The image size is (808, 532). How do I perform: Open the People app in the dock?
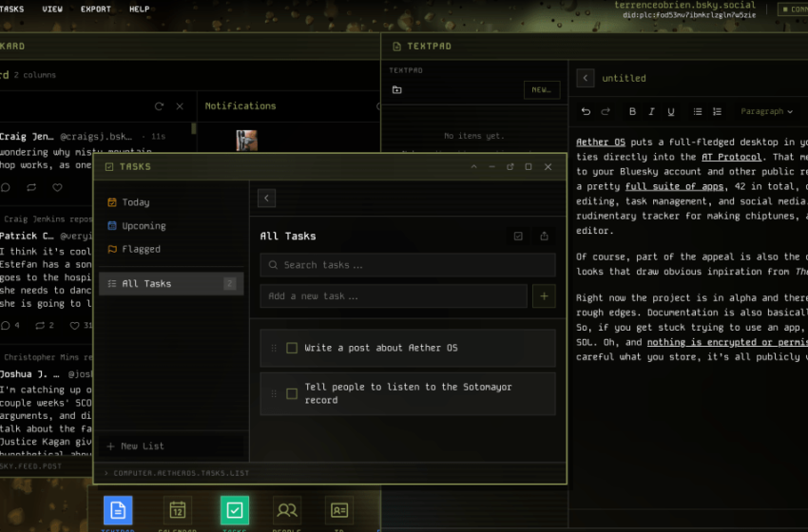tap(286, 510)
